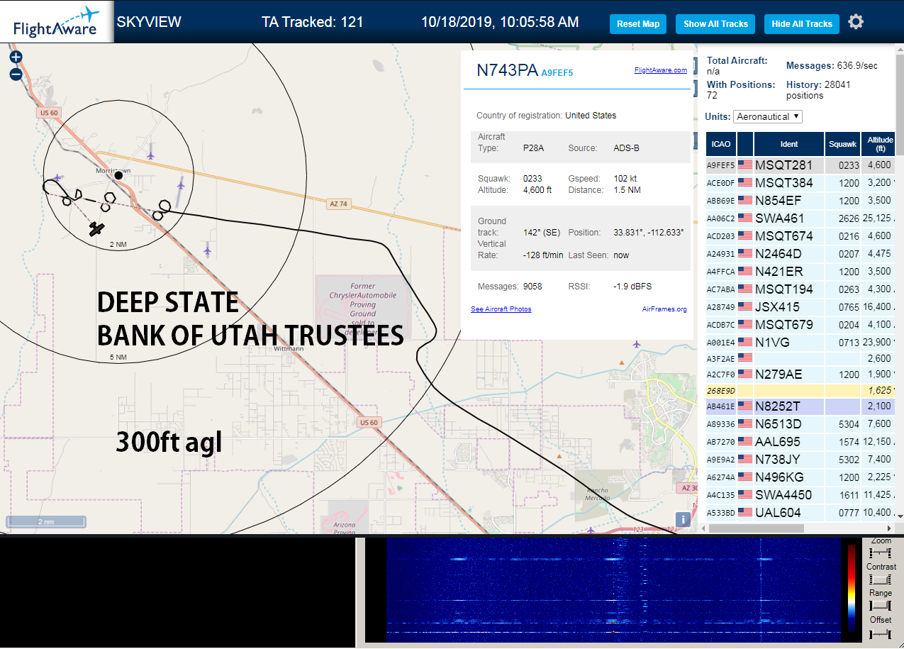Click the N743PA registration title
The width and height of the screenshot is (904, 649).
[x=507, y=70]
